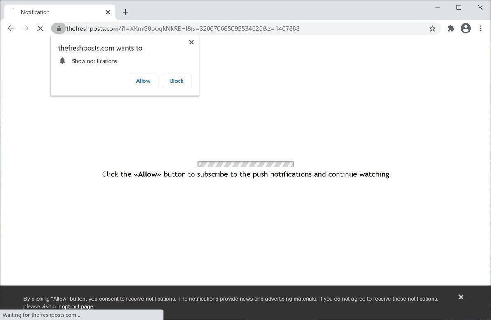Click Block in the permission prompt
491x320 pixels.
click(x=177, y=81)
